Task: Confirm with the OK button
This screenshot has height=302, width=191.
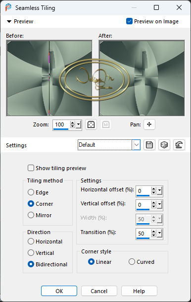Action: click(x=59, y=291)
